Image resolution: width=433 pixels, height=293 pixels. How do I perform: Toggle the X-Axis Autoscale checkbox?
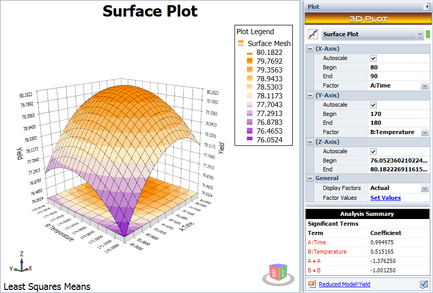pos(373,58)
